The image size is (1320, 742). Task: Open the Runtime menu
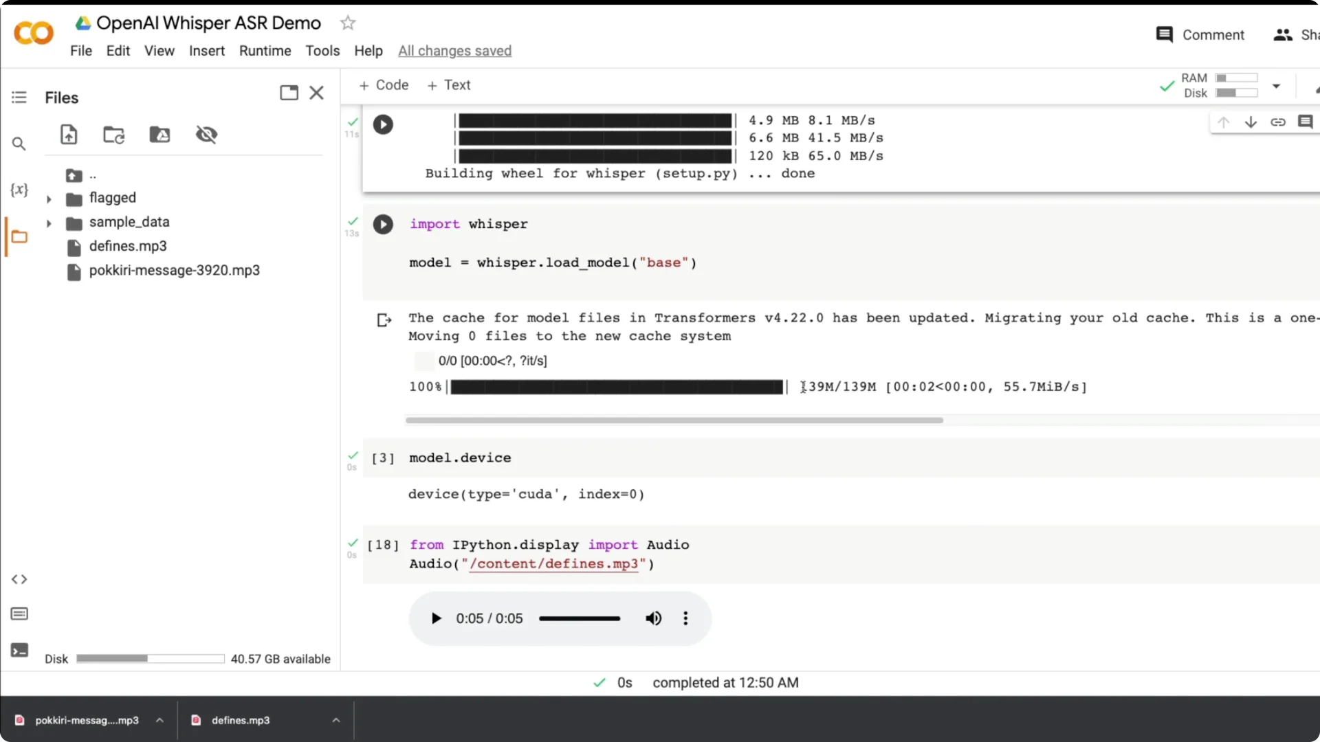265,50
